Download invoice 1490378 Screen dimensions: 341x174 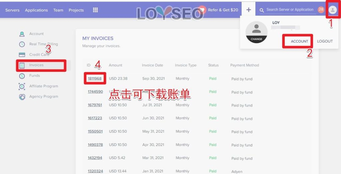[x=95, y=145]
